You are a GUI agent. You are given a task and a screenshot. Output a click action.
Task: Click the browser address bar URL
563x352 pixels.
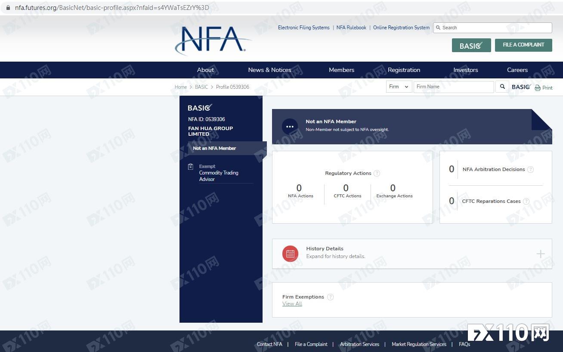point(112,8)
